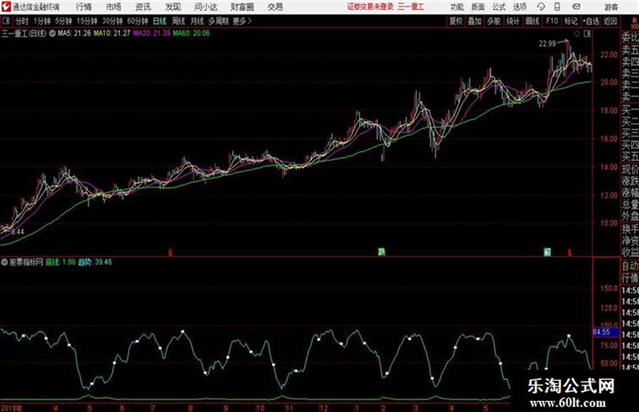Open the 财富圈 menu
Image resolution: width=639 pixels, height=412 pixels.
tap(242, 7)
